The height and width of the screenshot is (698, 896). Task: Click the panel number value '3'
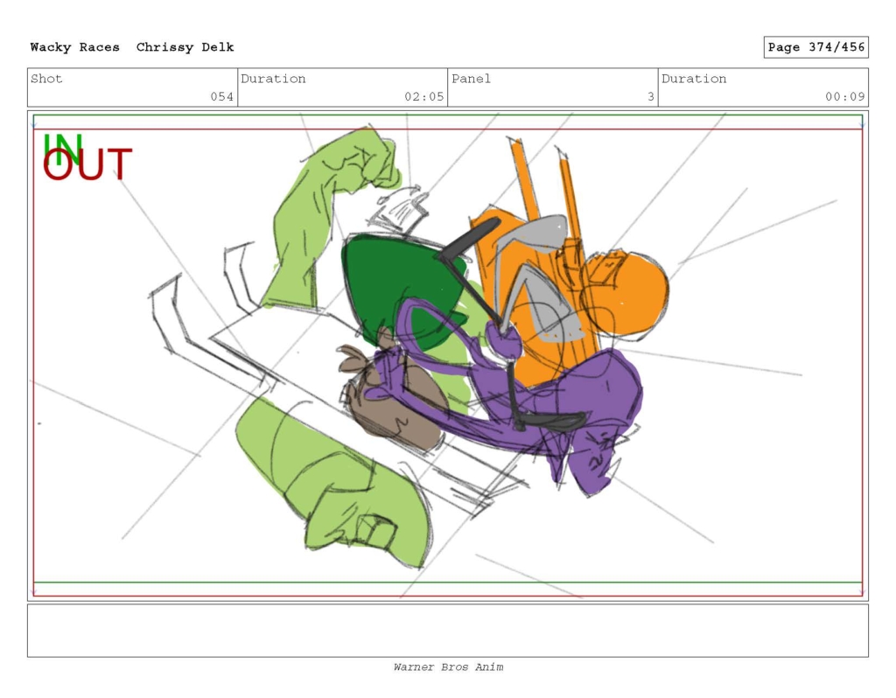[650, 96]
